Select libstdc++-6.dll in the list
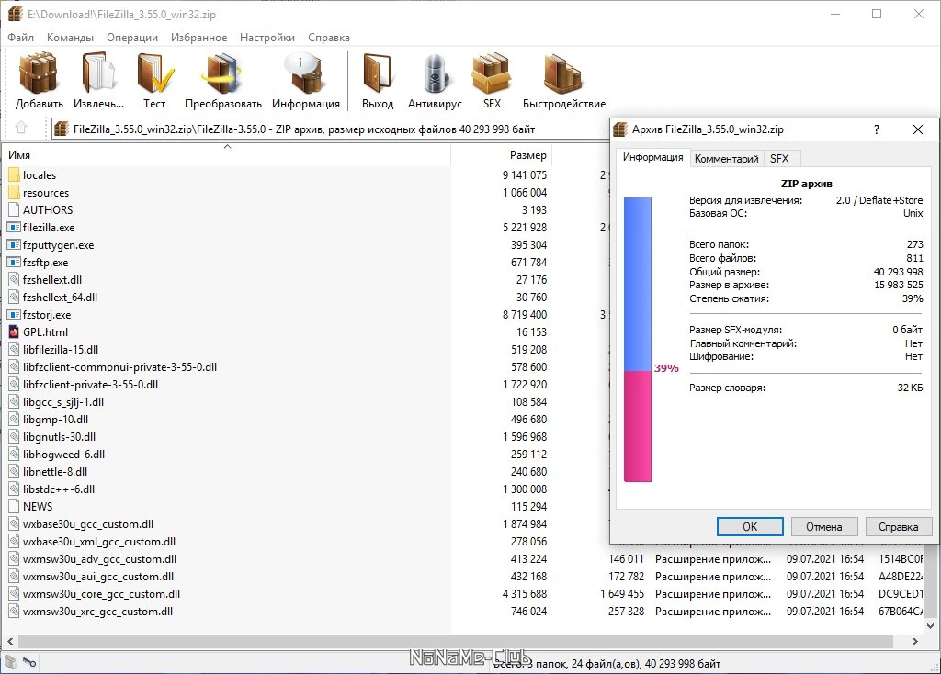The width and height of the screenshot is (941, 674). 58,489
